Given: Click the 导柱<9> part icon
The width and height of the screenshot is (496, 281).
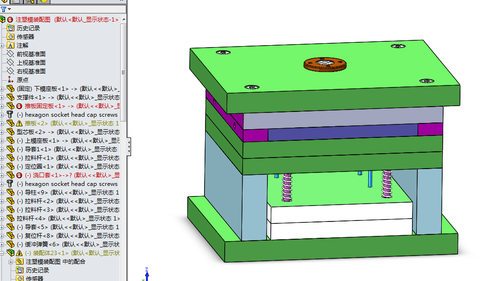Looking at the screenshot, I should pyautogui.click(x=11, y=192).
